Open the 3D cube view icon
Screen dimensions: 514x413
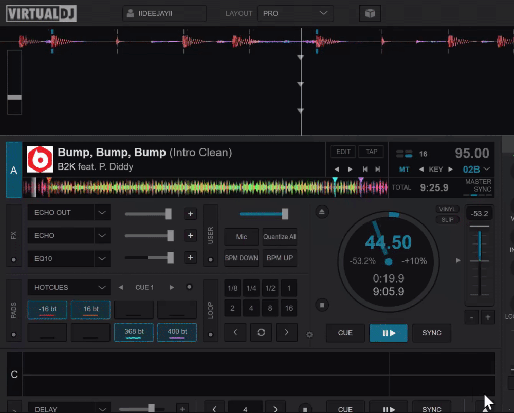(370, 13)
